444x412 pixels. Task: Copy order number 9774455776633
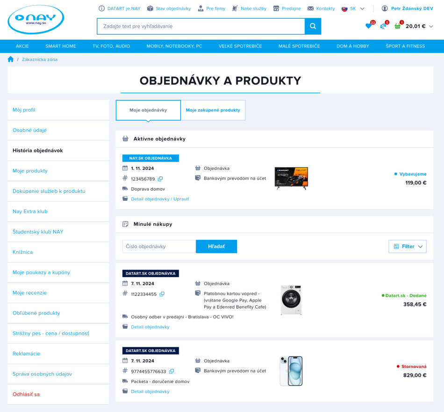click(x=172, y=371)
